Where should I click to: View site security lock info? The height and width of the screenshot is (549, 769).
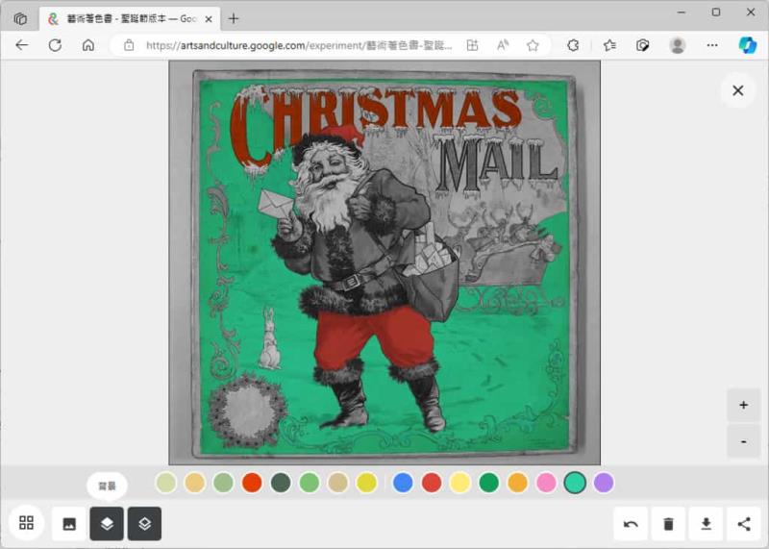[x=129, y=45]
